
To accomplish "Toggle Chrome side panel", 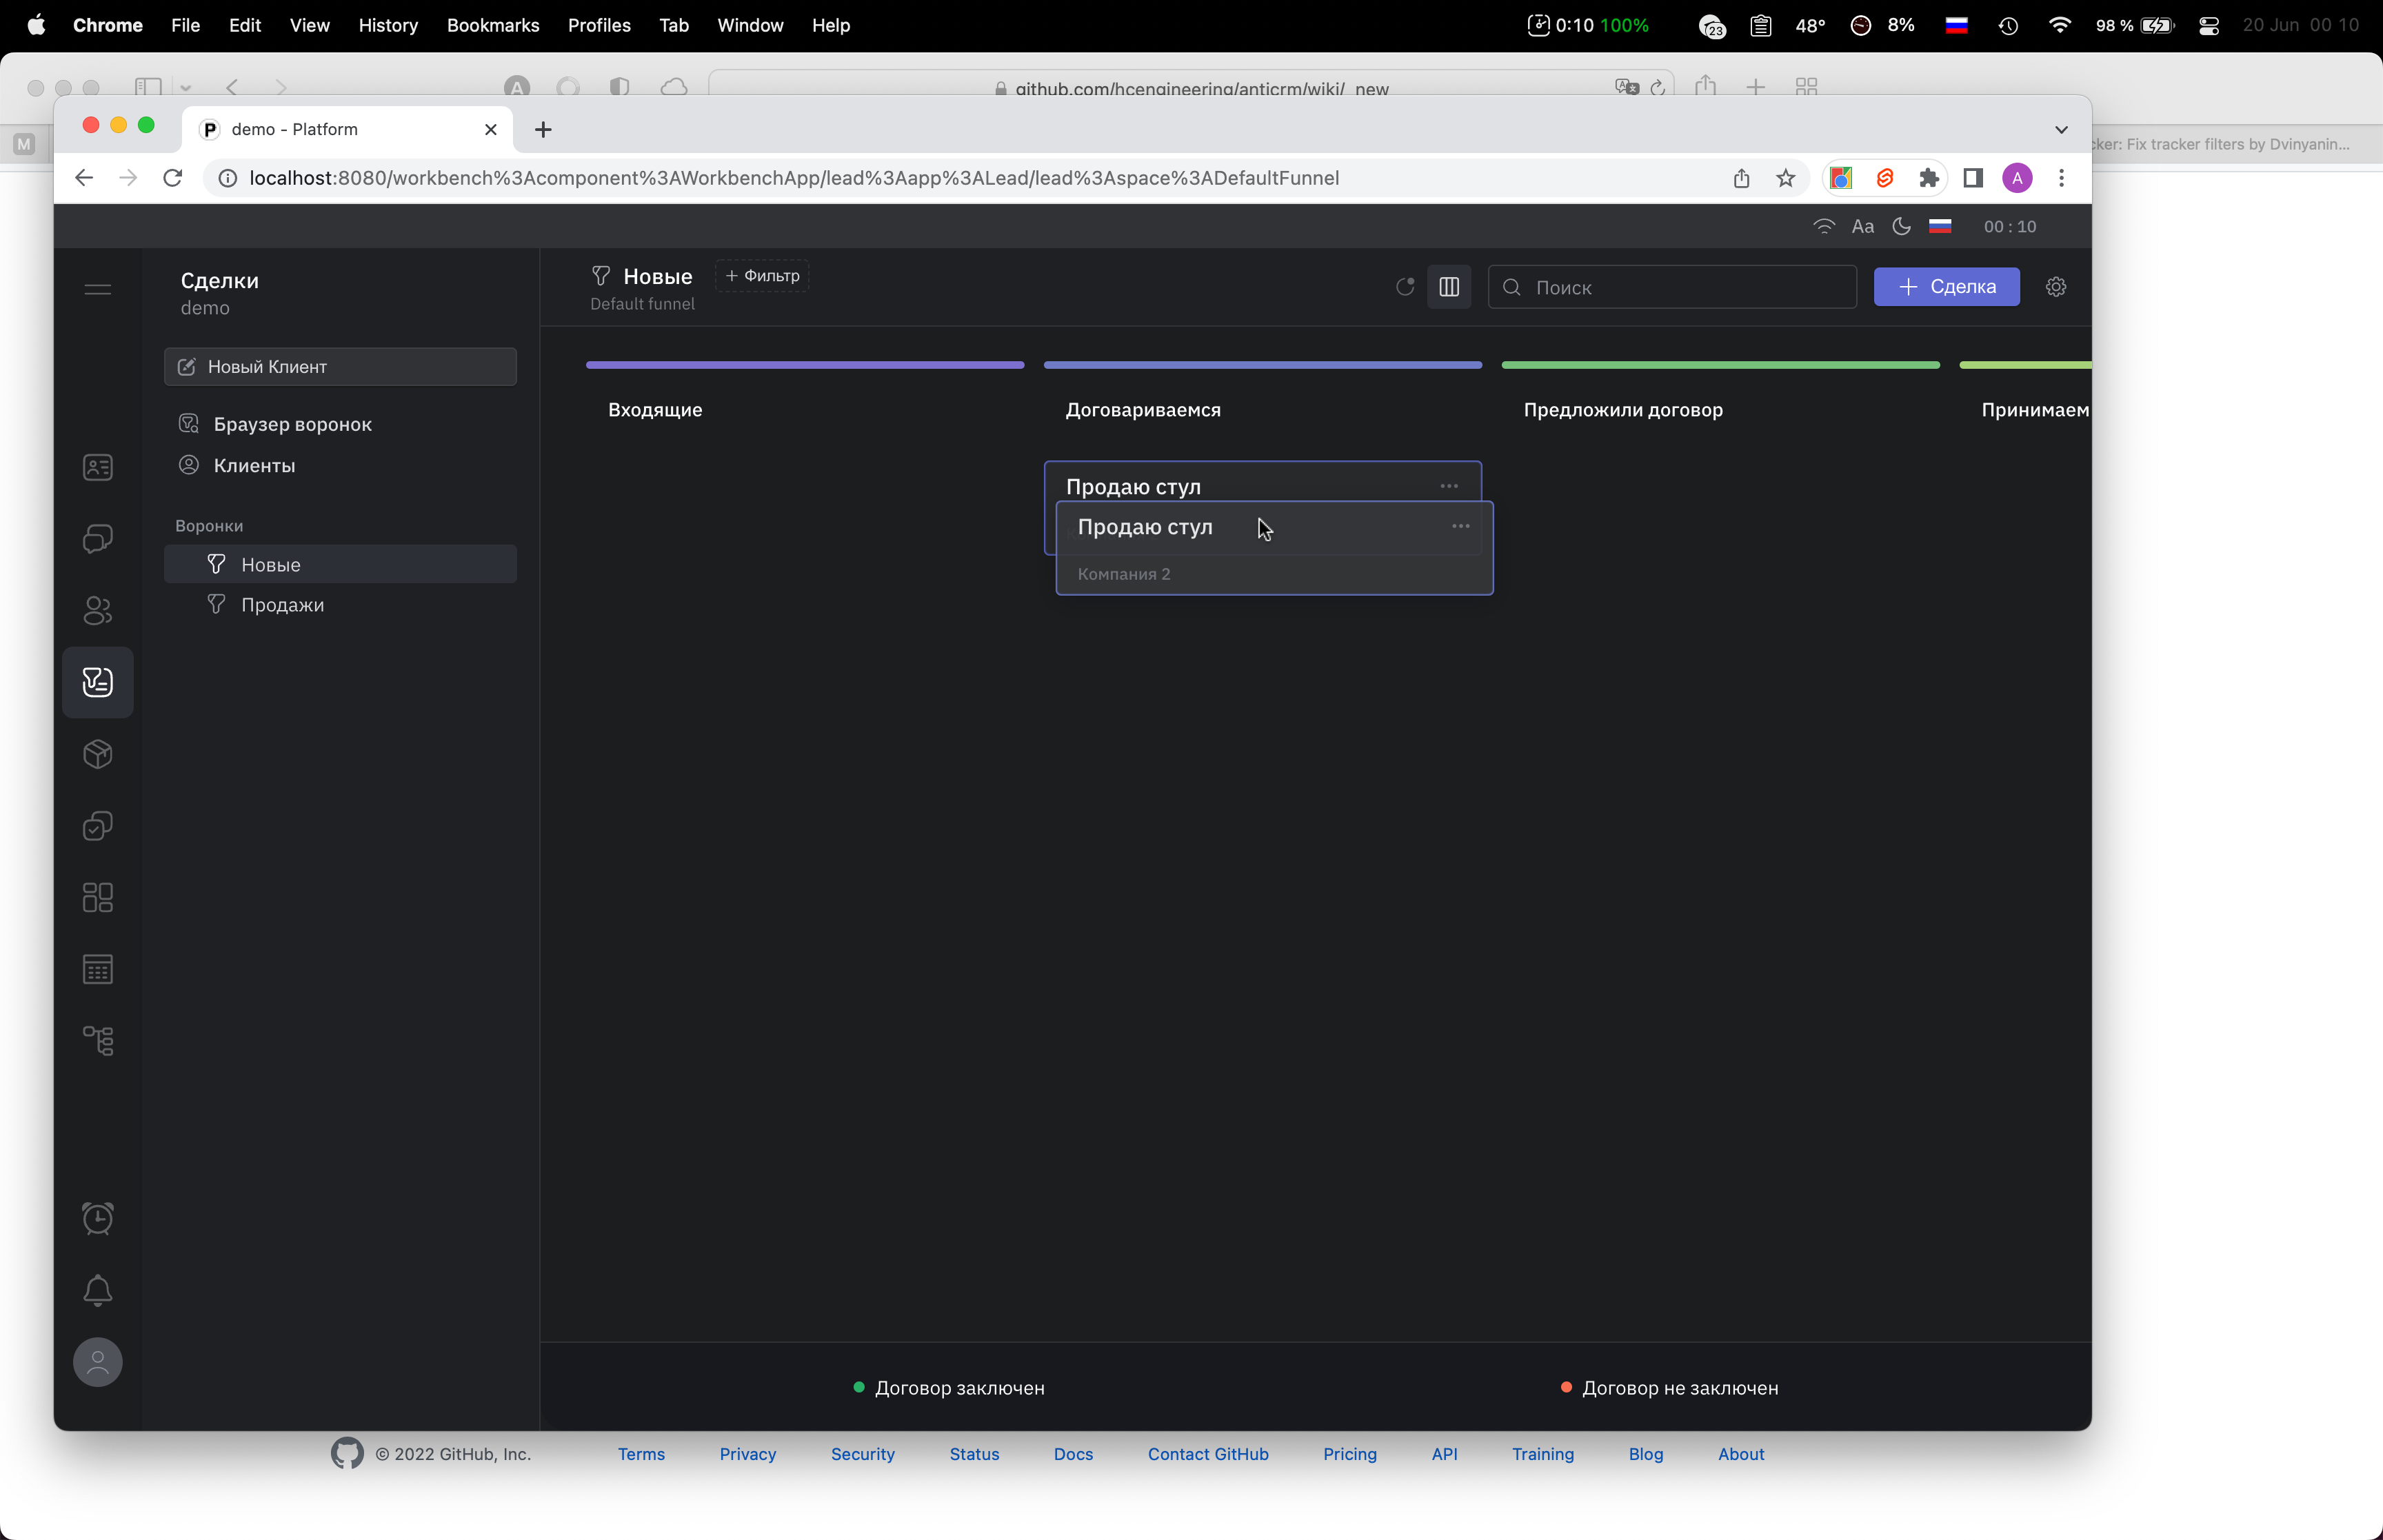I will click(1973, 178).
